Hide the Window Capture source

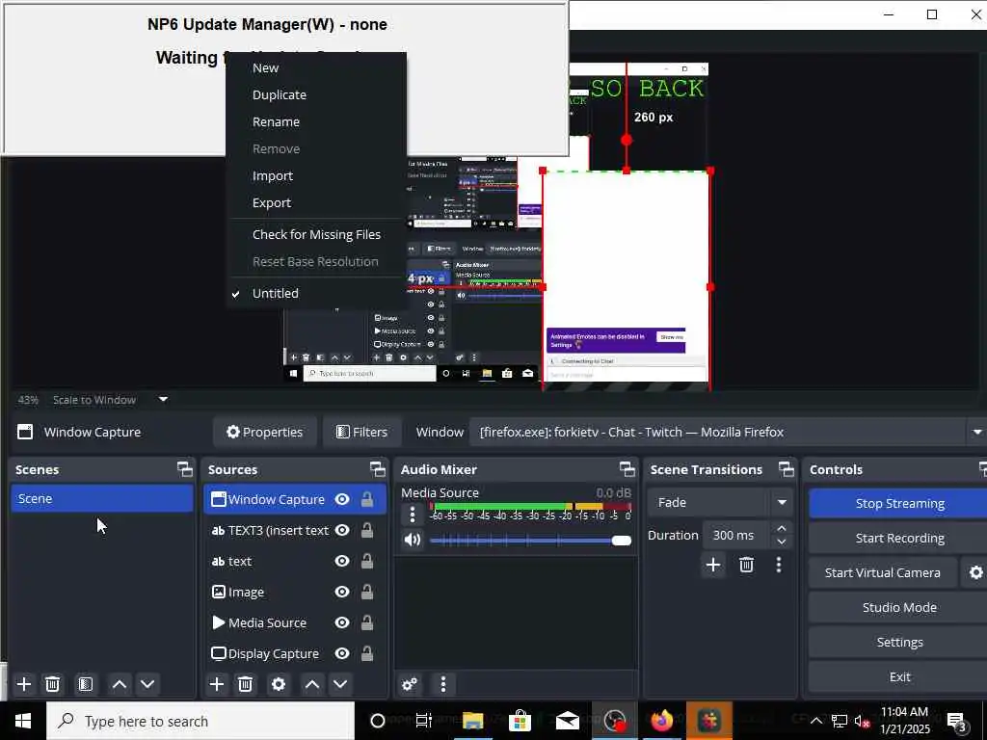[x=342, y=500]
